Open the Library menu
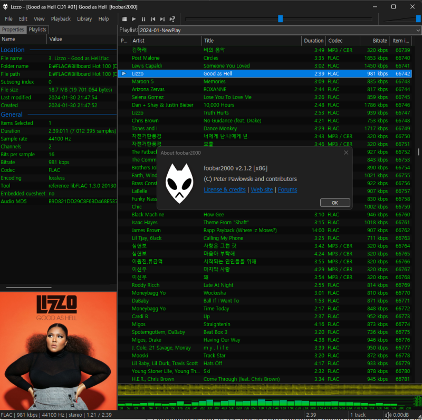Viewport: 422px width, 420px height. pos(84,18)
